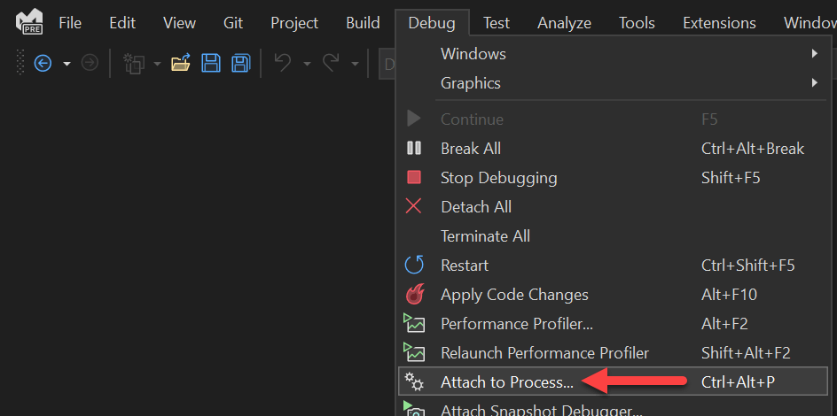The image size is (837, 416).
Task: Click the Save All double-disk icon
Action: pyautogui.click(x=240, y=63)
